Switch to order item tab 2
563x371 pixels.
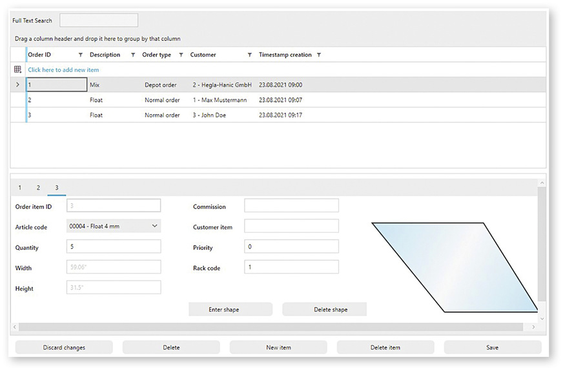pos(38,188)
